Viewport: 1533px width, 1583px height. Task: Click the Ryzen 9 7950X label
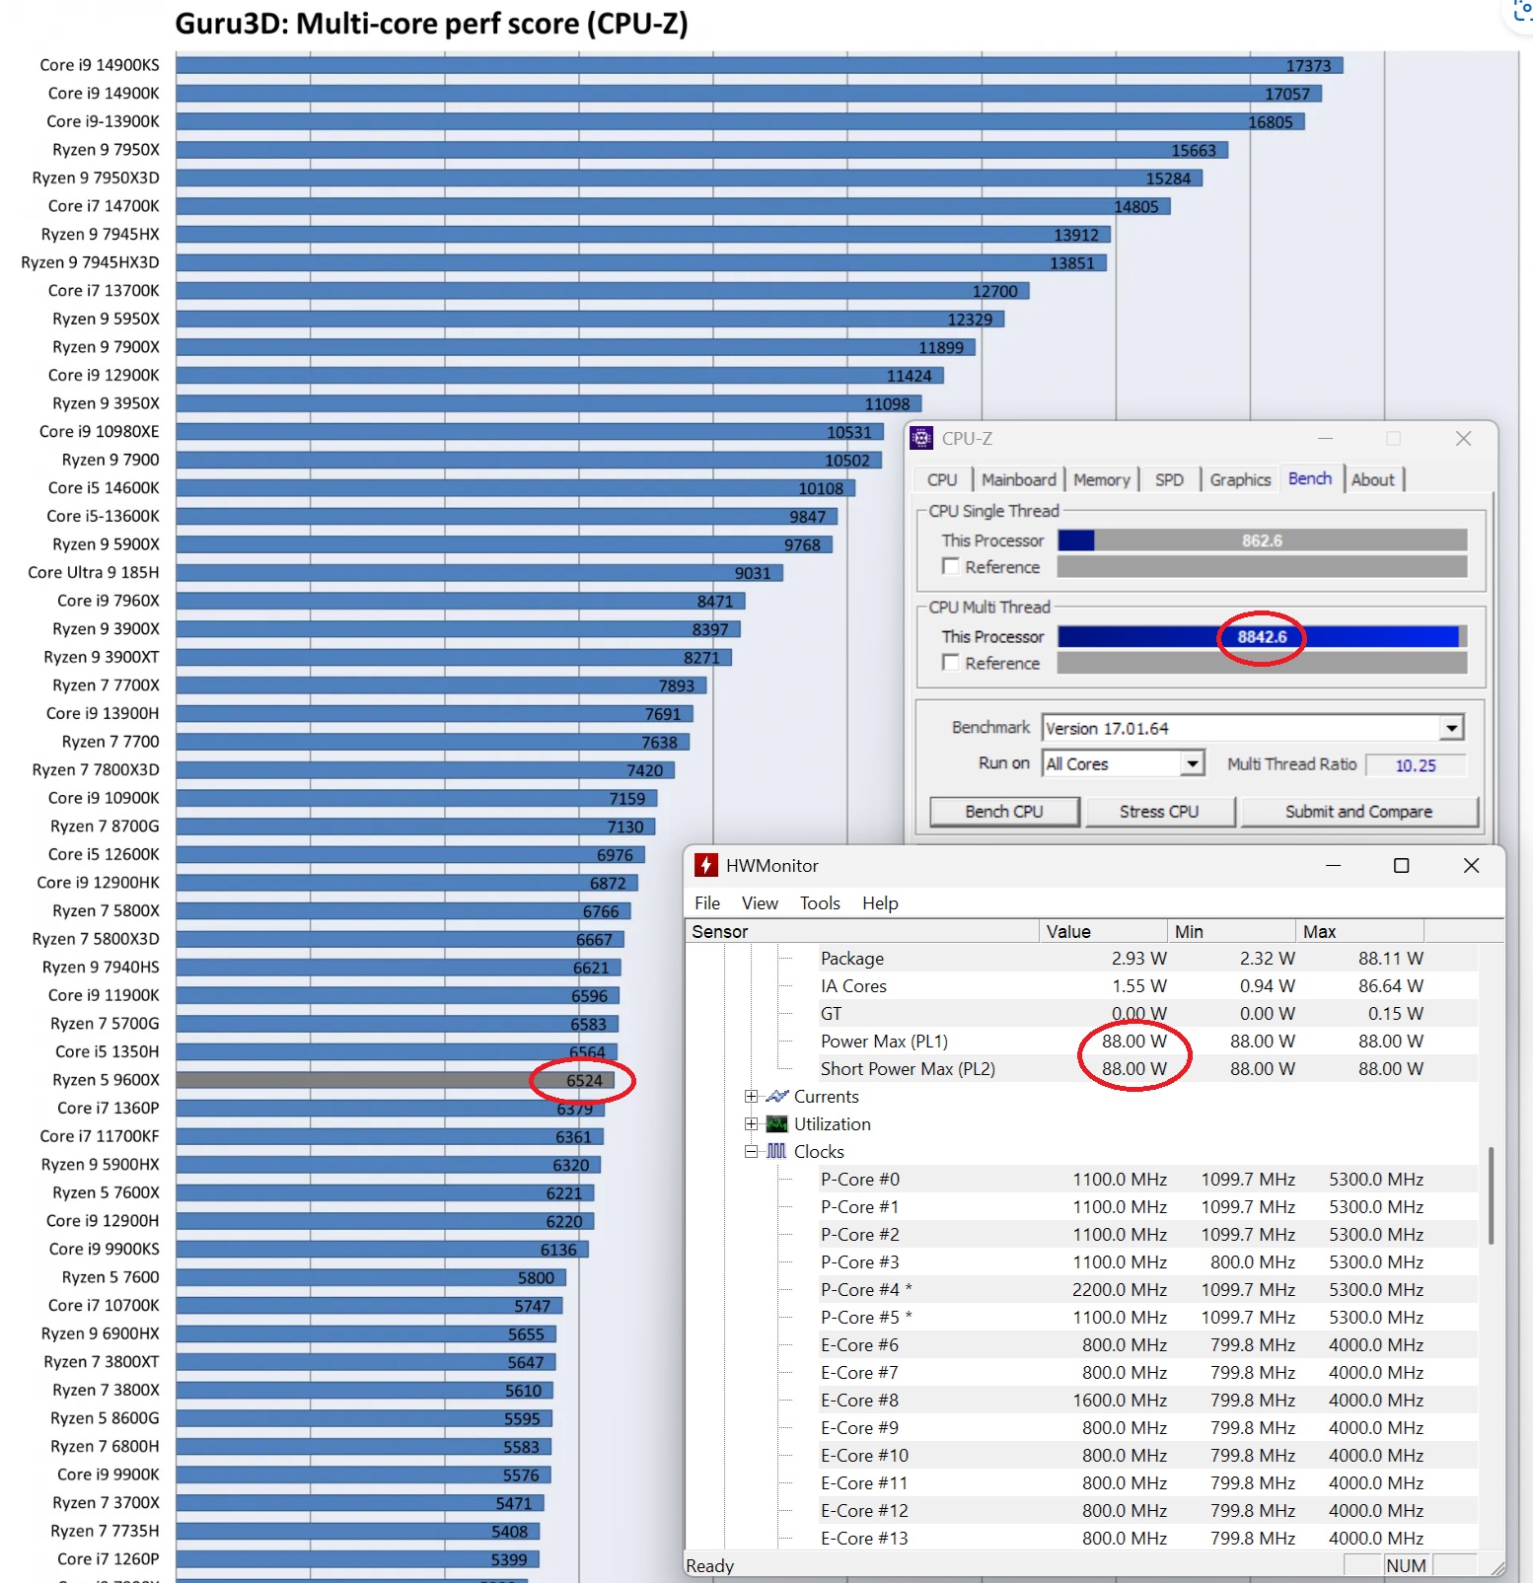tap(106, 149)
